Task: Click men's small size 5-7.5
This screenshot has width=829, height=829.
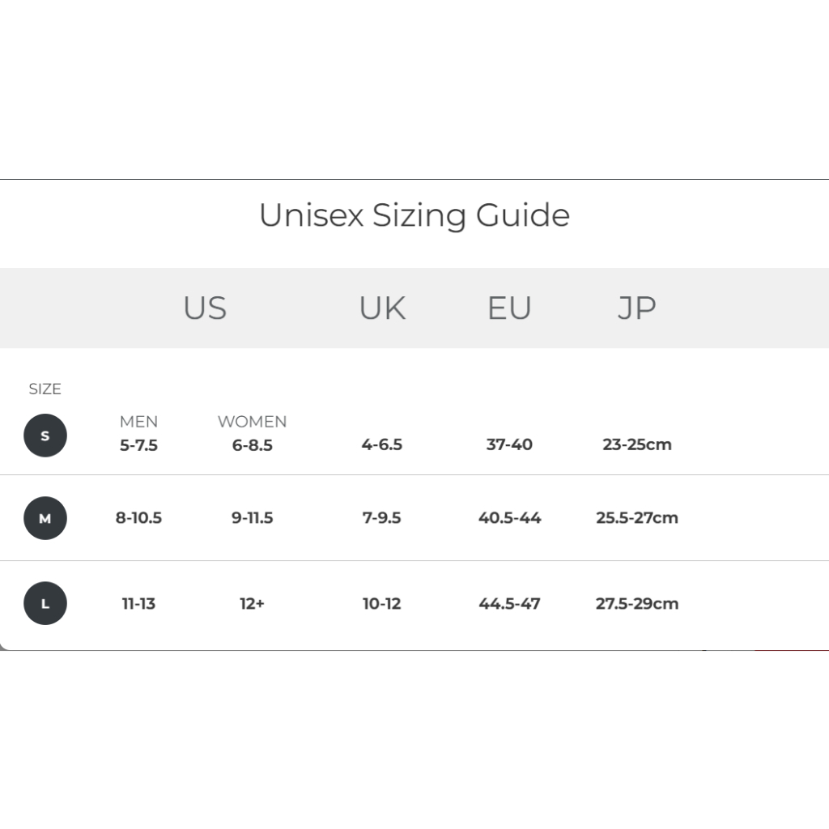Action: 138,444
